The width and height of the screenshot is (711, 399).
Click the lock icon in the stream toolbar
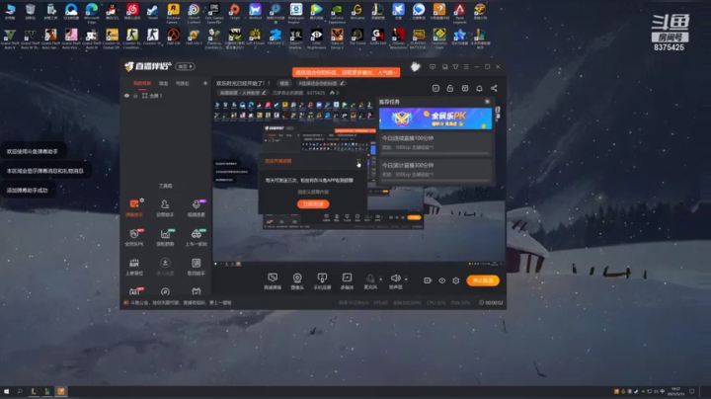pos(450,89)
